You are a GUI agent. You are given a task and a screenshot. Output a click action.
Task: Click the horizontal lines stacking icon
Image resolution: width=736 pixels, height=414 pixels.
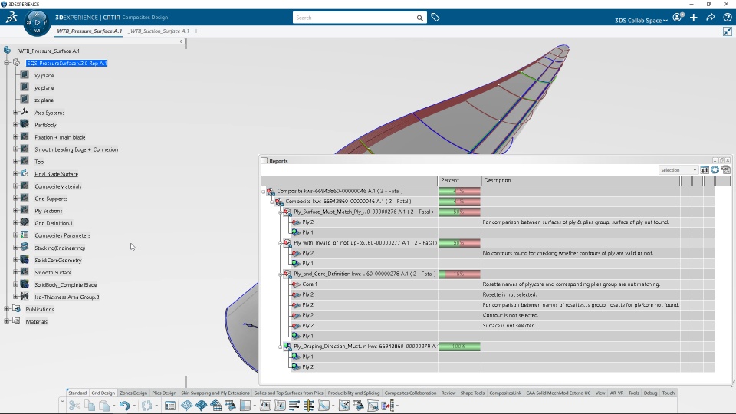294,406
